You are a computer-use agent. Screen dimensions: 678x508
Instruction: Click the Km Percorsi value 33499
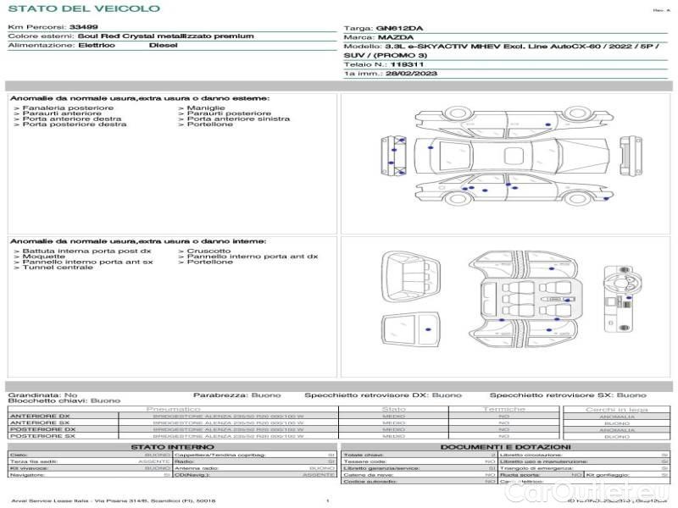[83, 27]
